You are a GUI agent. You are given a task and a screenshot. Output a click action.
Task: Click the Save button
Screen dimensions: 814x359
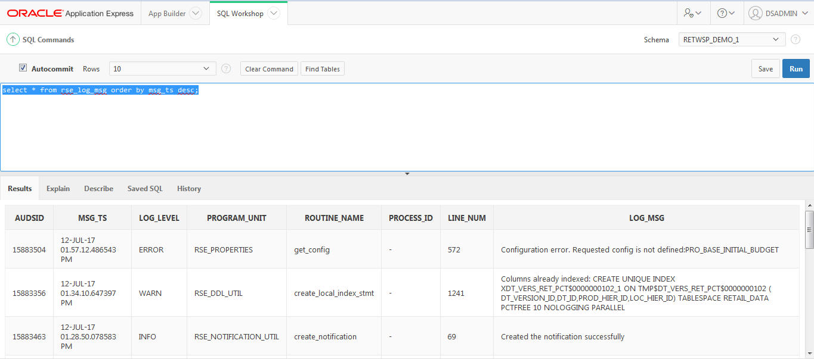[766, 68]
